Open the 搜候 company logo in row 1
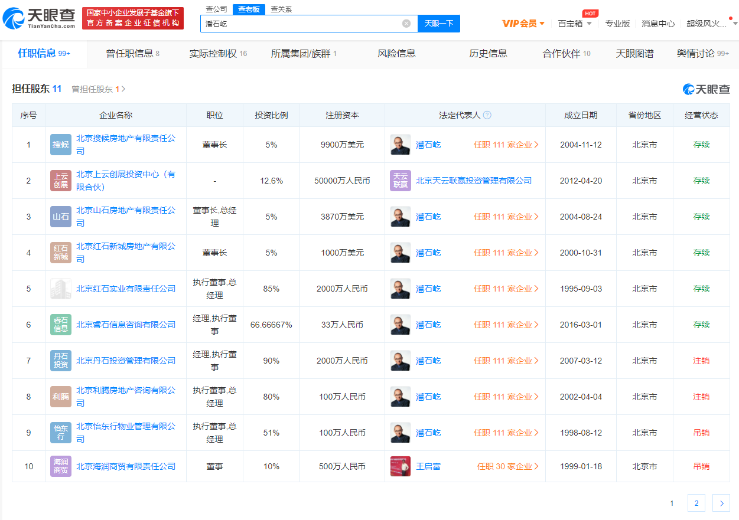 (x=61, y=145)
